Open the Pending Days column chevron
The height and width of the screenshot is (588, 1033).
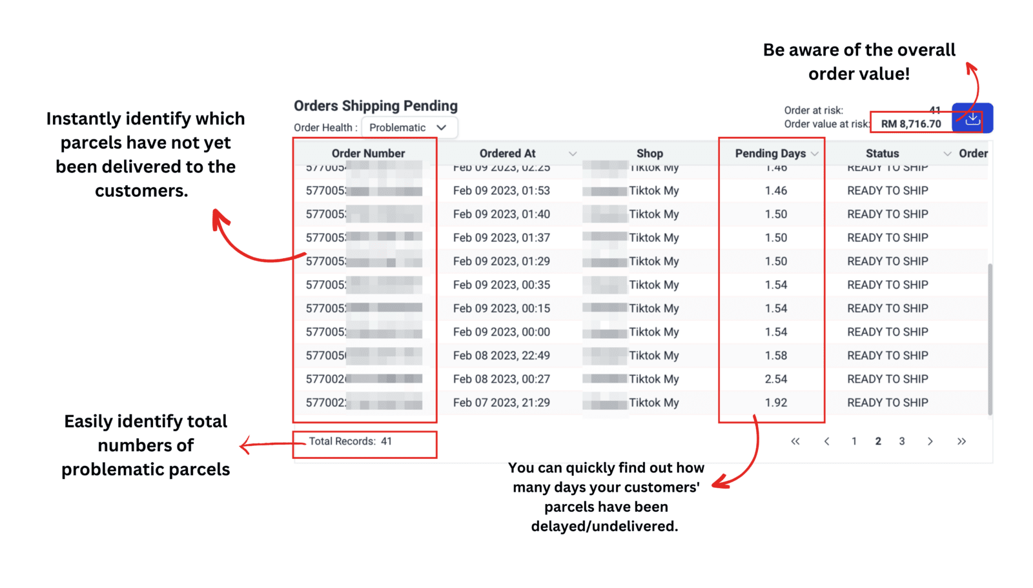815,154
